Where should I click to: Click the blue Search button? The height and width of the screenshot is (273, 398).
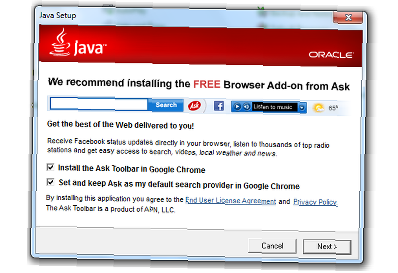[166, 105]
